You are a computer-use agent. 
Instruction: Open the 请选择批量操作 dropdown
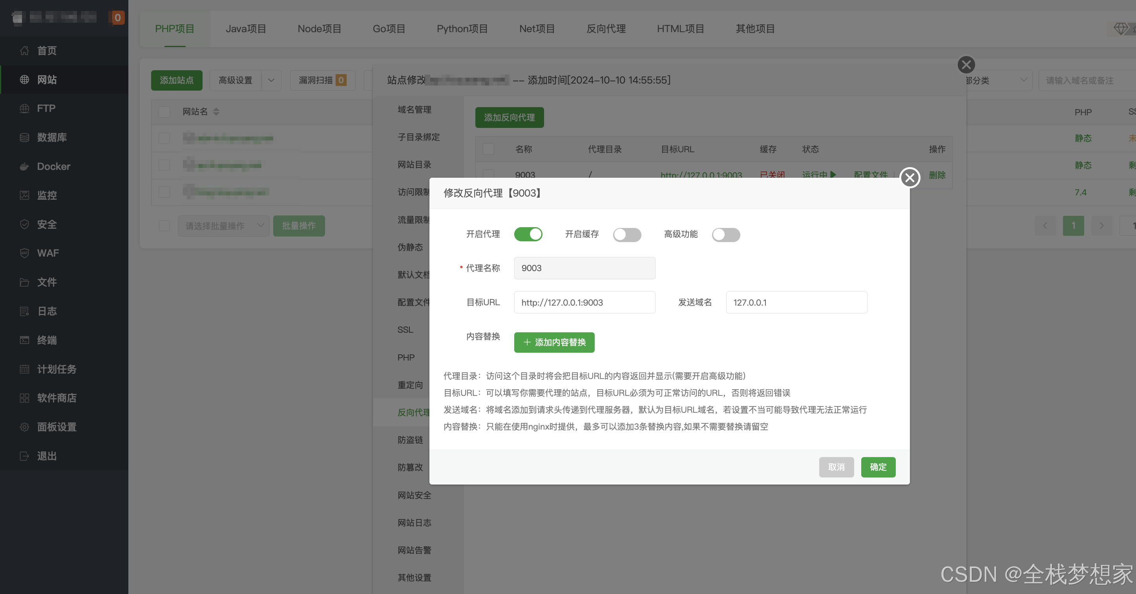click(224, 226)
